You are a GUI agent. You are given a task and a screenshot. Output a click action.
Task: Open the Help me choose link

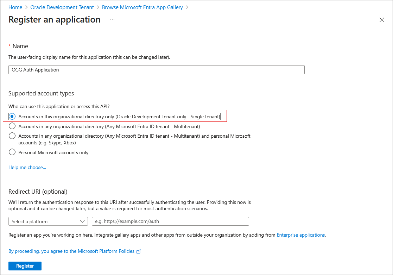click(27, 167)
